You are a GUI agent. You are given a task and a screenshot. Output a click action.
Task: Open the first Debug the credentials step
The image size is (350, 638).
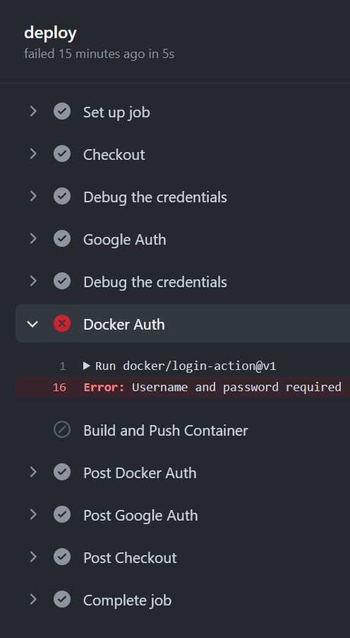point(183,197)
